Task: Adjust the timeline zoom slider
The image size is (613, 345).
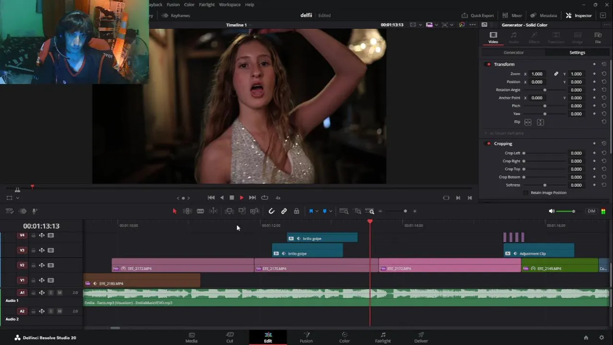Action: pos(405,211)
